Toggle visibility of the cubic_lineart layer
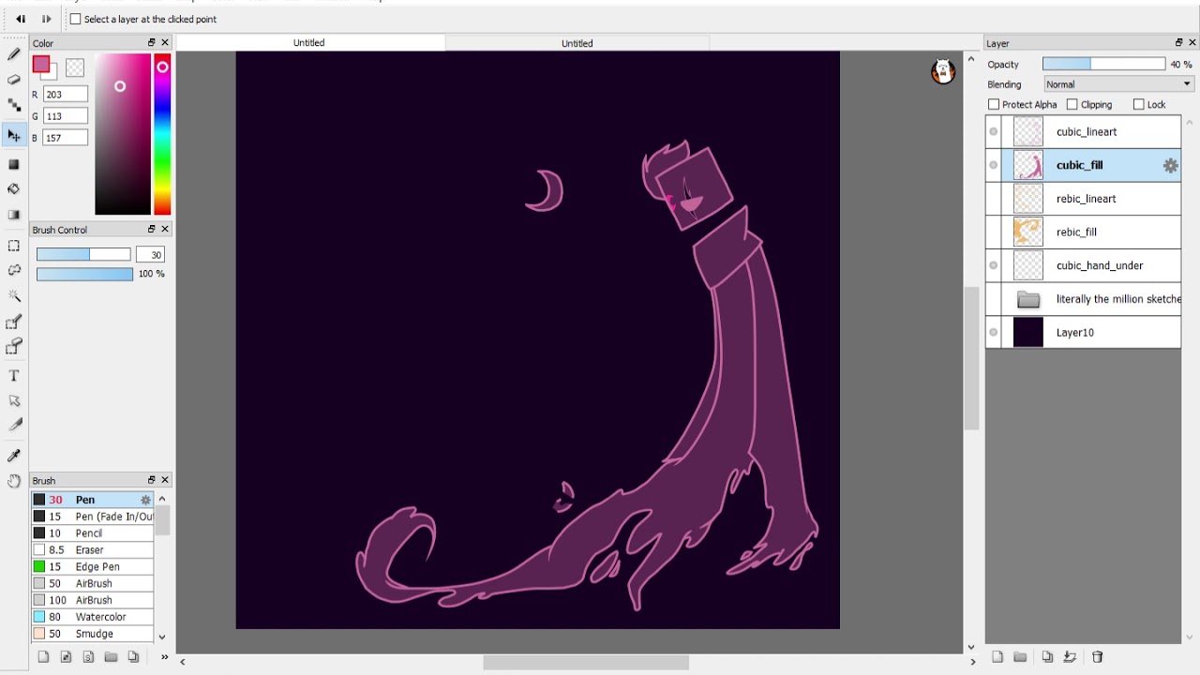This screenshot has height=675, width=1200. [994, 131]
